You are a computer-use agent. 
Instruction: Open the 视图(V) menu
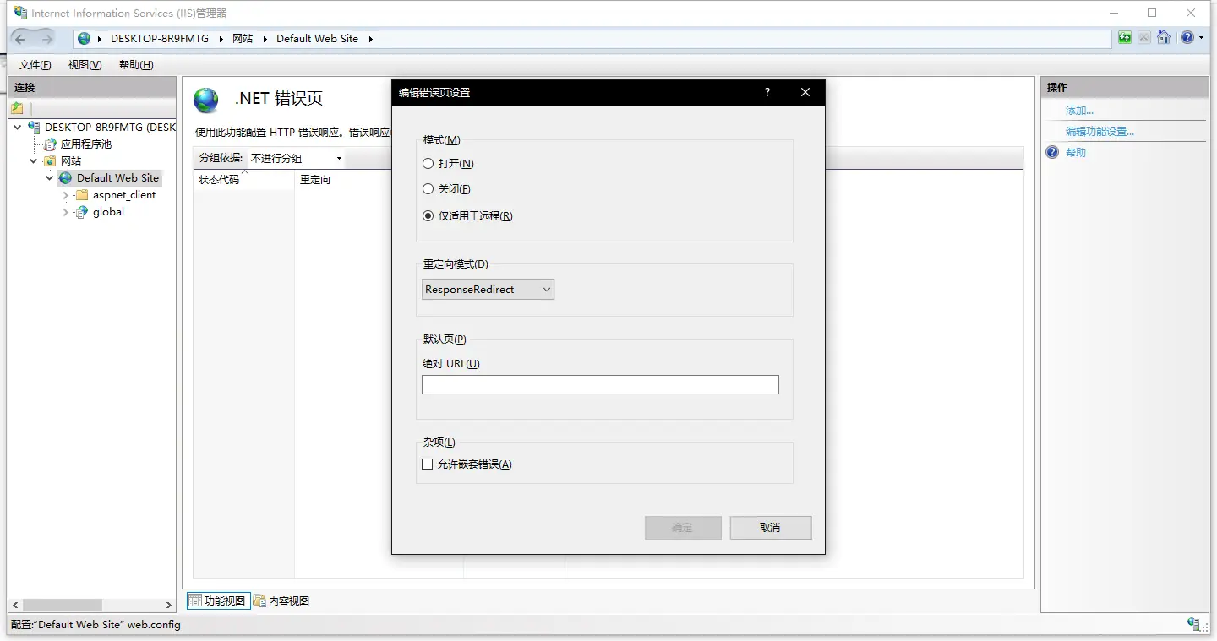[x=85, y=65]
